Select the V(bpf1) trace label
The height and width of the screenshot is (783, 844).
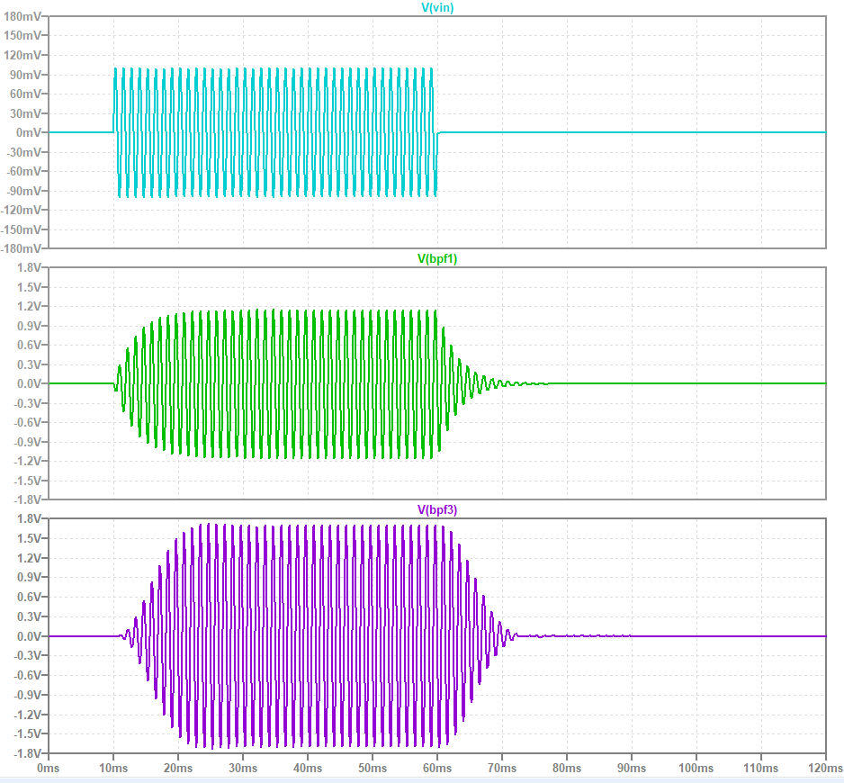click(x=436, y=259)
